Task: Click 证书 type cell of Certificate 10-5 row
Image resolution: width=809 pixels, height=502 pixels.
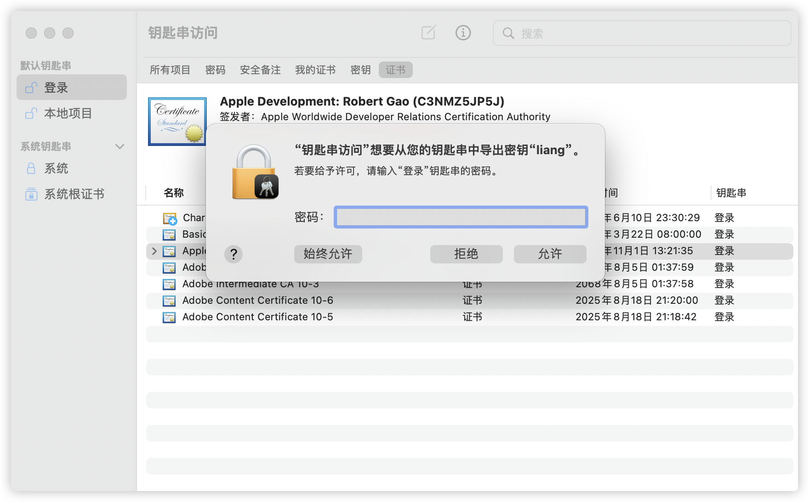Action: pyautogui.click(x=472, y=317)
